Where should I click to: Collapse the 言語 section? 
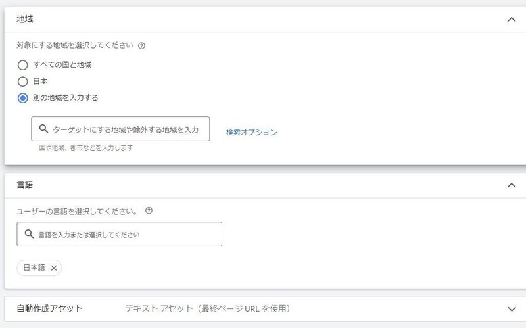[x=512, y=185]
